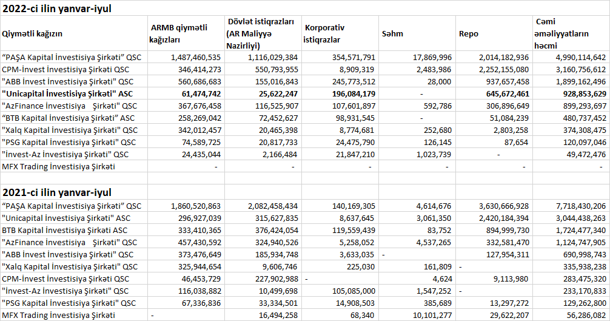Select the "2022-ci ilin yanvar-iyul" title cell
The width and height of the screenshot is (610, 321).
point(74,8)
